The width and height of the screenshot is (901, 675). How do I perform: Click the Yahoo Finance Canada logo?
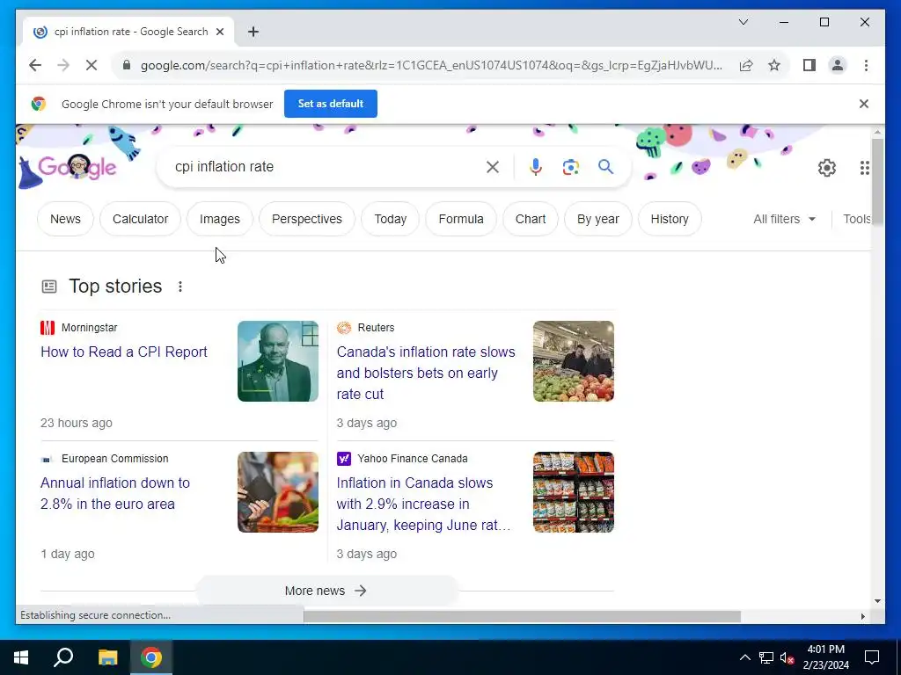(x=344, y=459)
